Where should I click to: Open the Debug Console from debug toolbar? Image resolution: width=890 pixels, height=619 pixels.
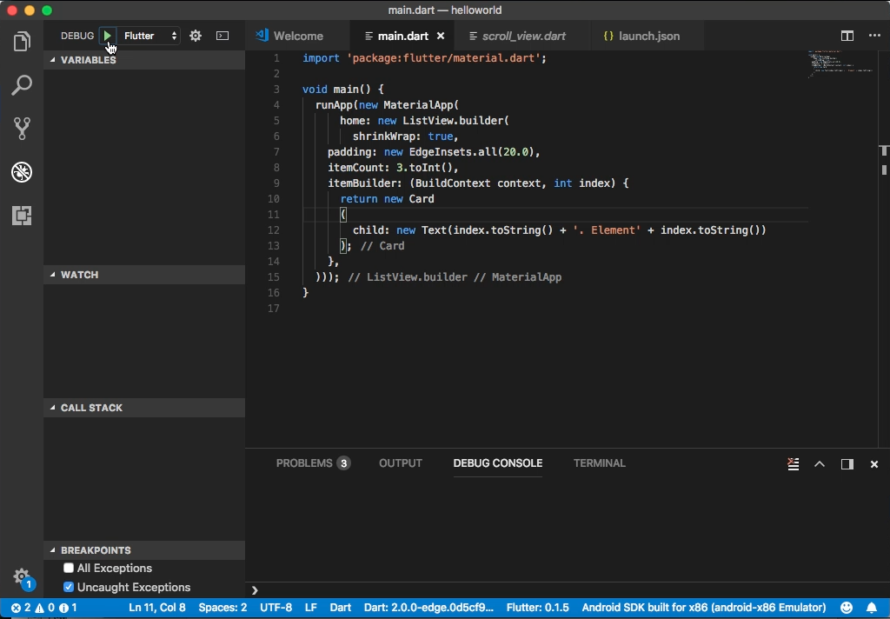click(222, 36)
